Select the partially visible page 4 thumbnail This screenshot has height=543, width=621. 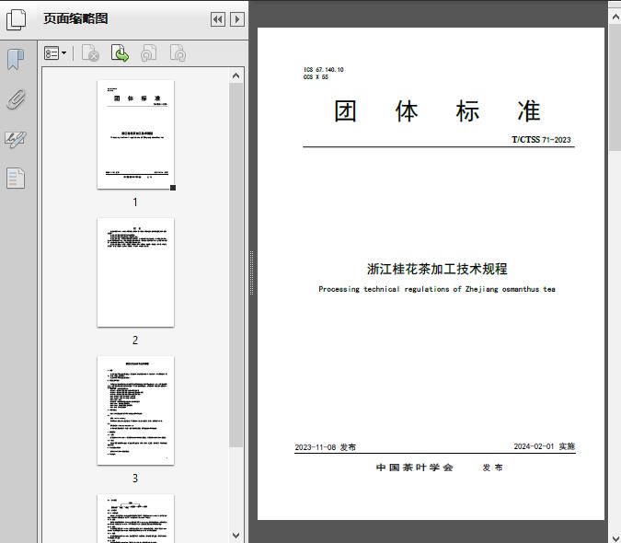(135, 518)
